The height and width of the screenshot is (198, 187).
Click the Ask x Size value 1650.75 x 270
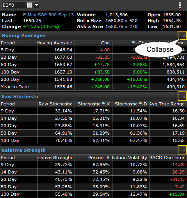pos(121,26)
